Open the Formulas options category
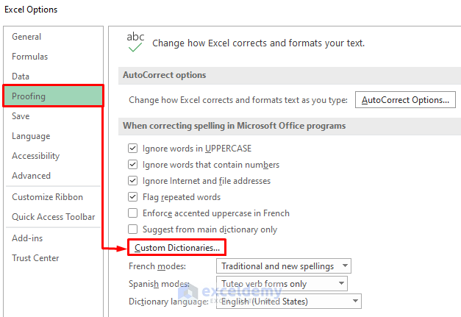461x317 pixels. click(x=29, y=57)
